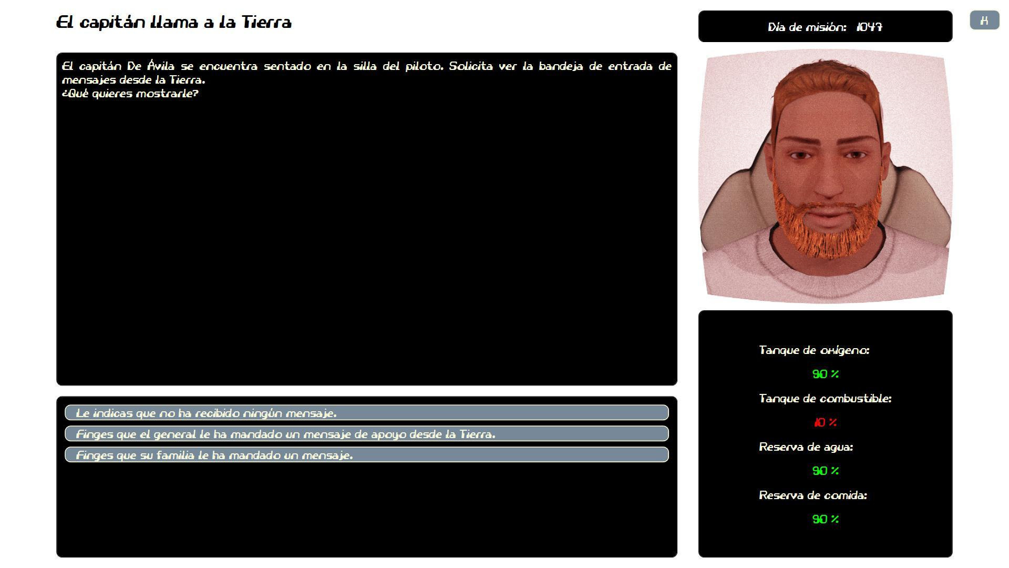Click the red fuel 10% value

click(x=826, y=422)
